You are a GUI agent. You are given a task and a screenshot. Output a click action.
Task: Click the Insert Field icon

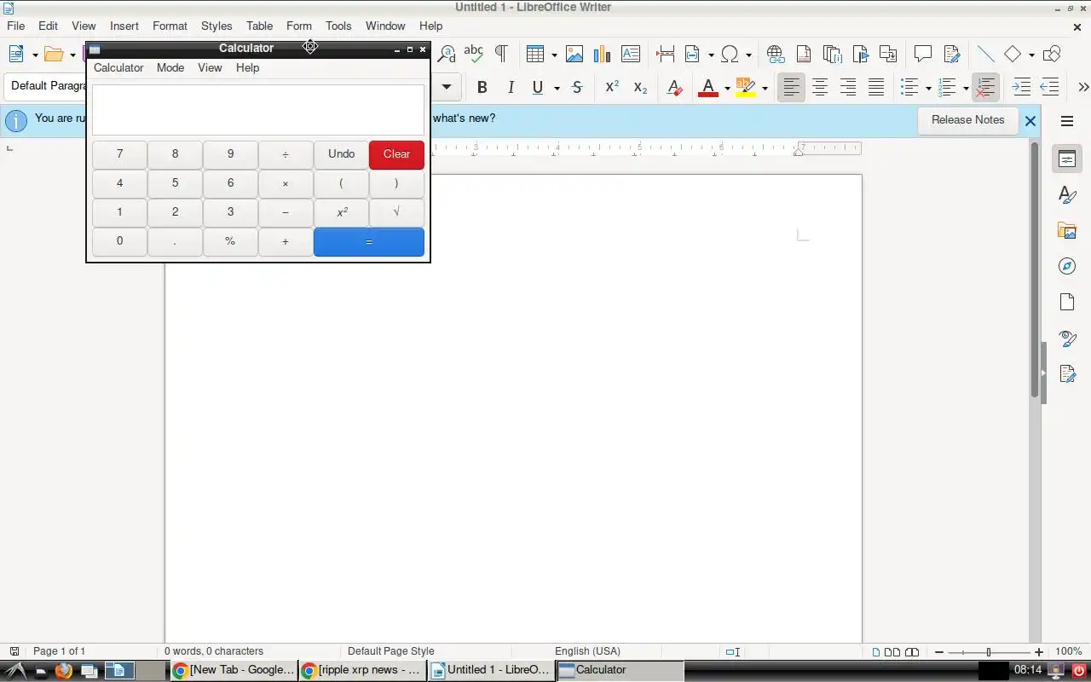pos(692,55)
